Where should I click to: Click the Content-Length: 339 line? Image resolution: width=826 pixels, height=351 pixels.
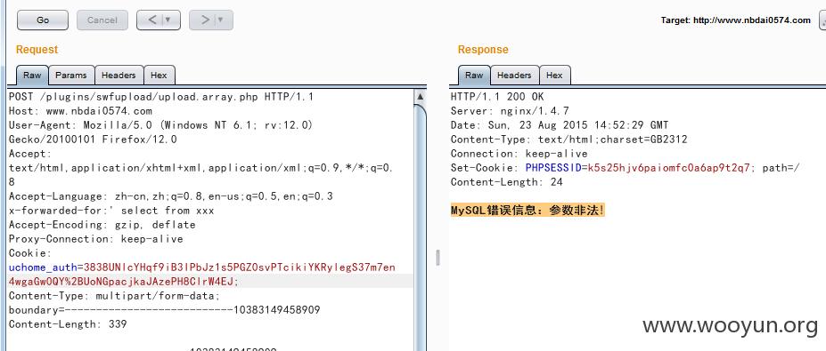pos(68,324)
